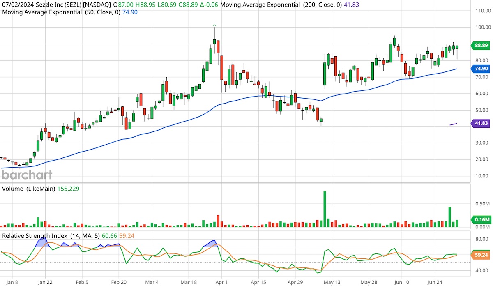Click the peak candle near April 1
This screenshot has height=288, width=493.
tap(214, 41)
